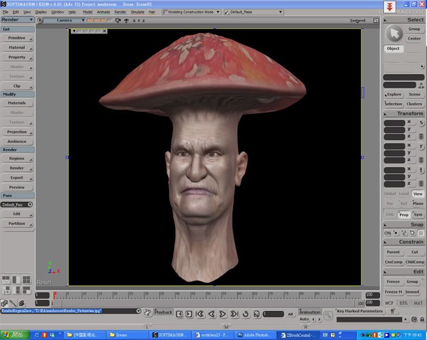
Task: Click the current frame input field
Action: pos(274,314)
